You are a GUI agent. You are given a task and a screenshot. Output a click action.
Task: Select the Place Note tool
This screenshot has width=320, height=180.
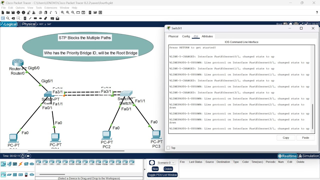click(x=25, y=18)
